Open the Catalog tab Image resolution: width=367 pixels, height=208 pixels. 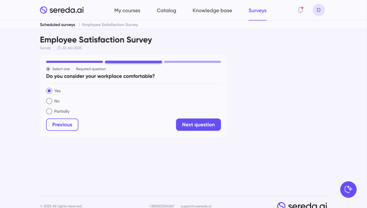(x=166, y=10)
